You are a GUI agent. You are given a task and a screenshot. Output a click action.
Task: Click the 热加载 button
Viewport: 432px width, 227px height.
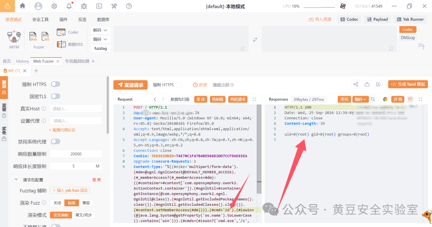click(x=218, y=99)
